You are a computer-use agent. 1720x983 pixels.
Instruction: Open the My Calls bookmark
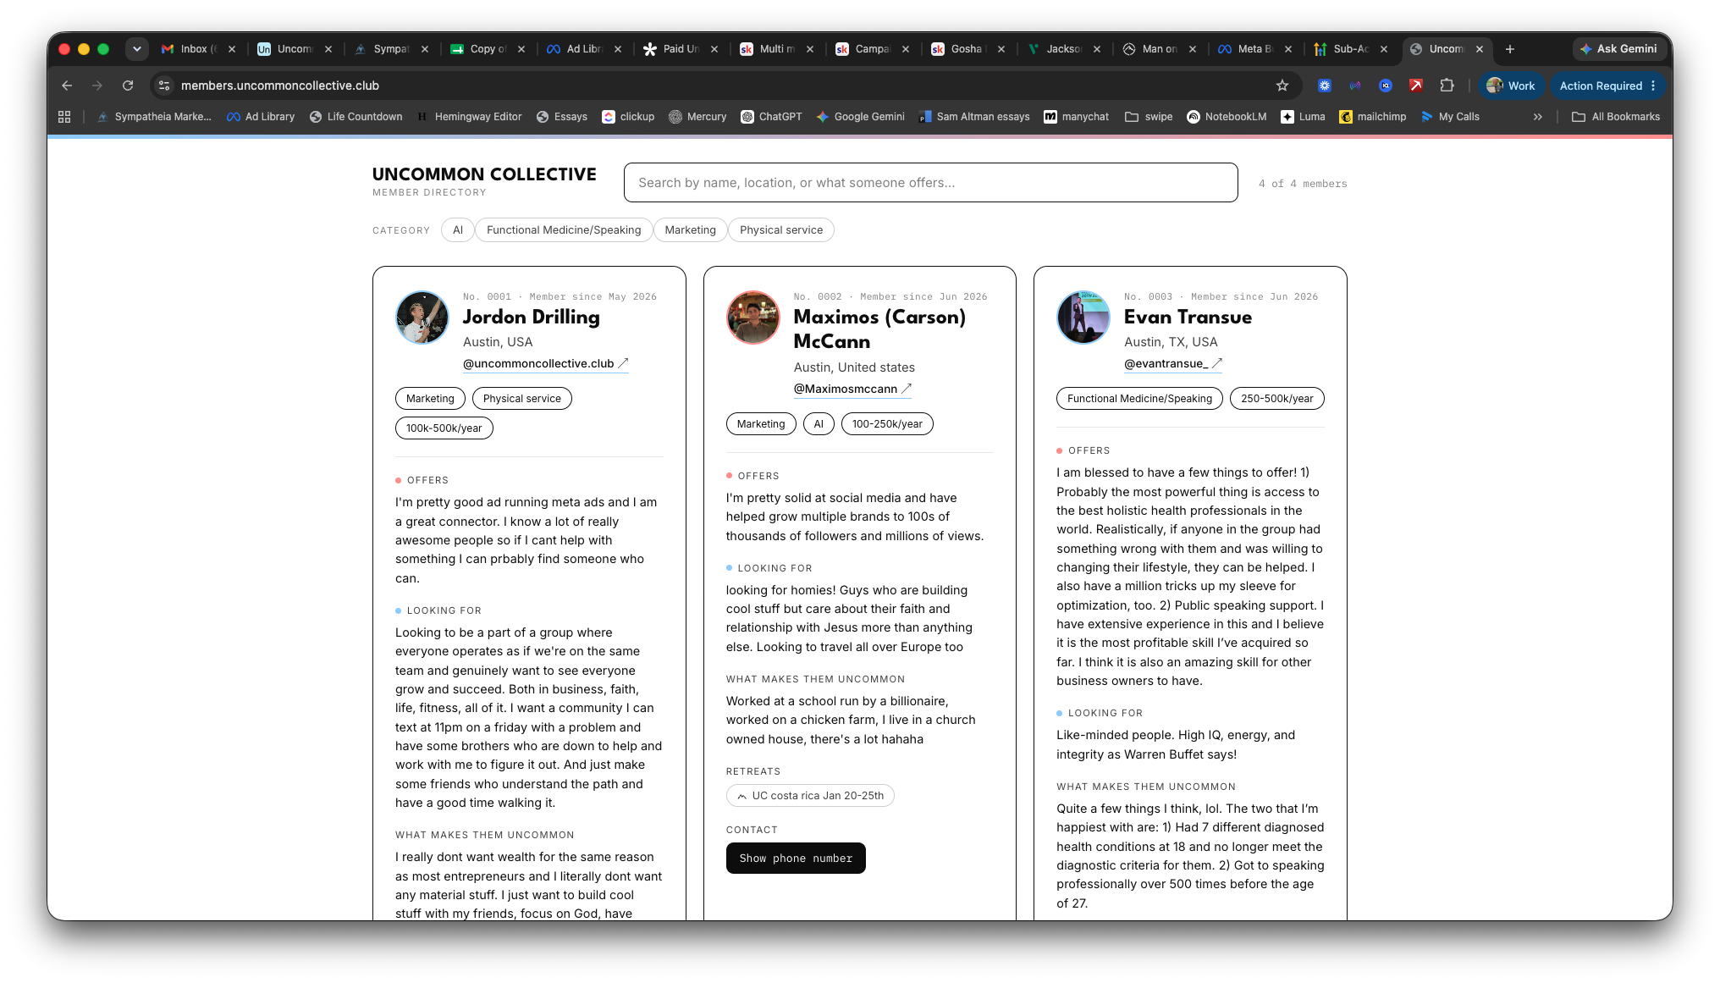(1450, 117)
